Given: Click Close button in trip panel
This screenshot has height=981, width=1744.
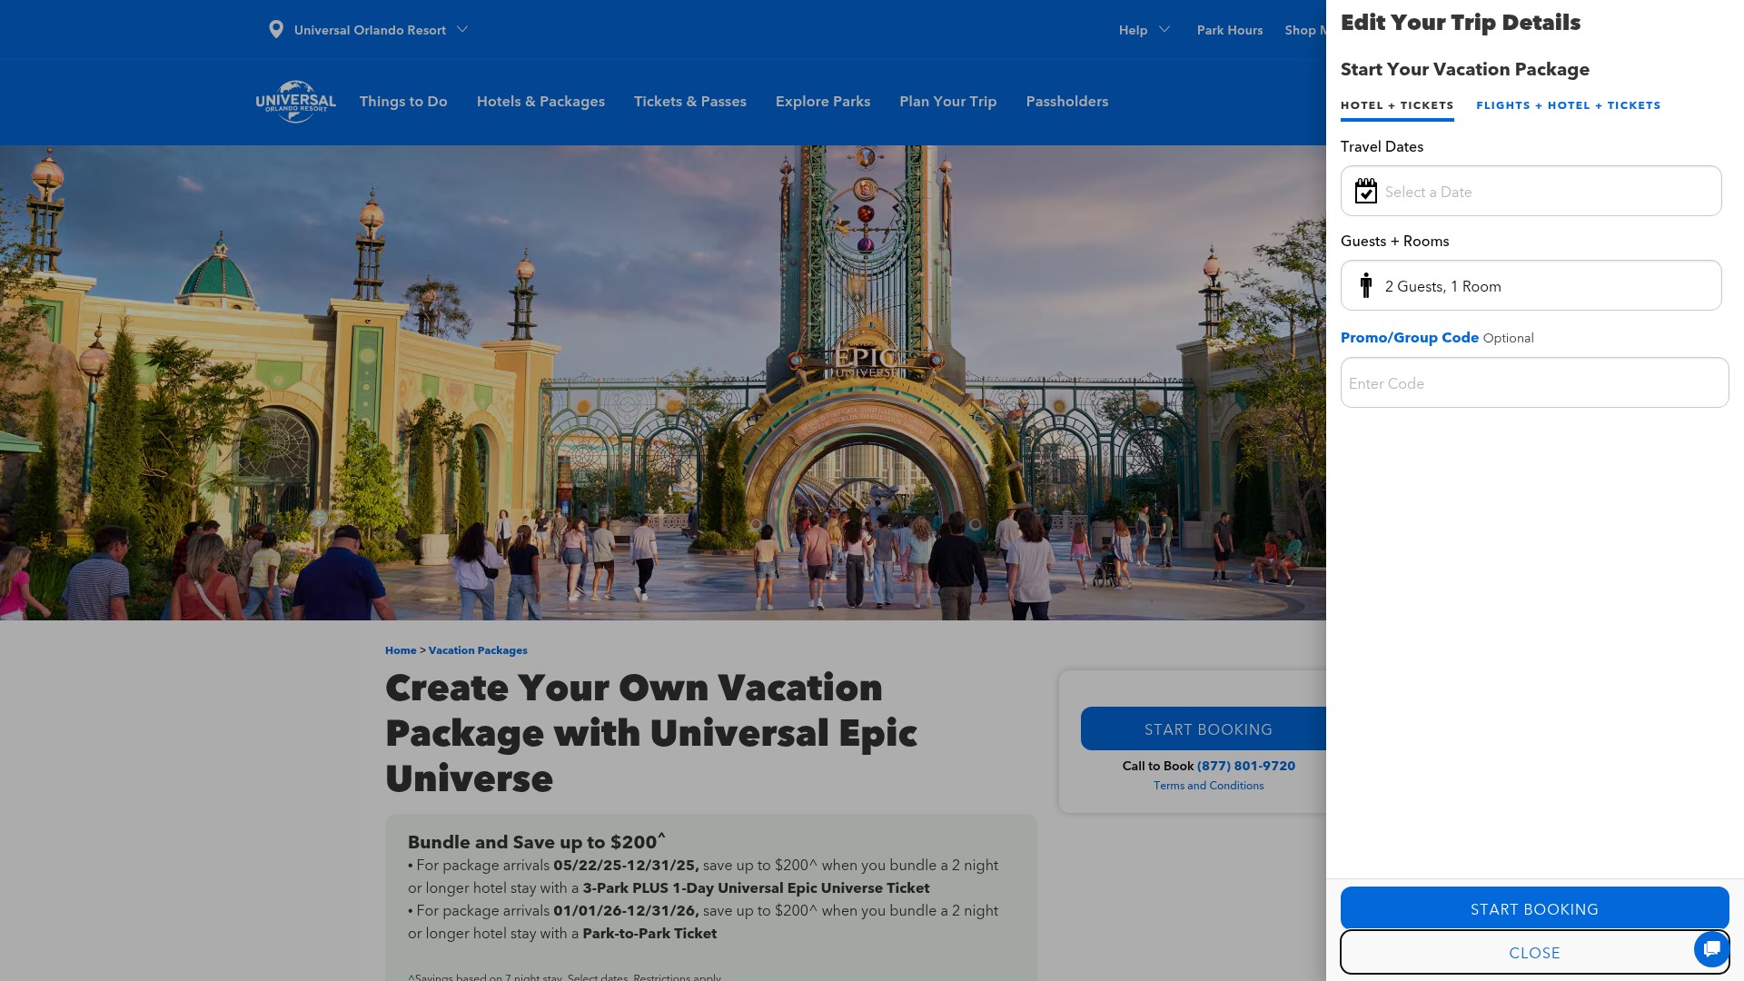Looking at the screenshot, I should (x=1534, y=952).
